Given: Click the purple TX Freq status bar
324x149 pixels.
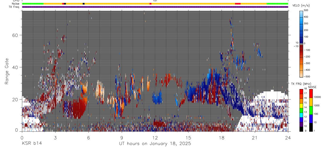Looking at the screenshot, I should pyautogui.click(x=155, y=7).
